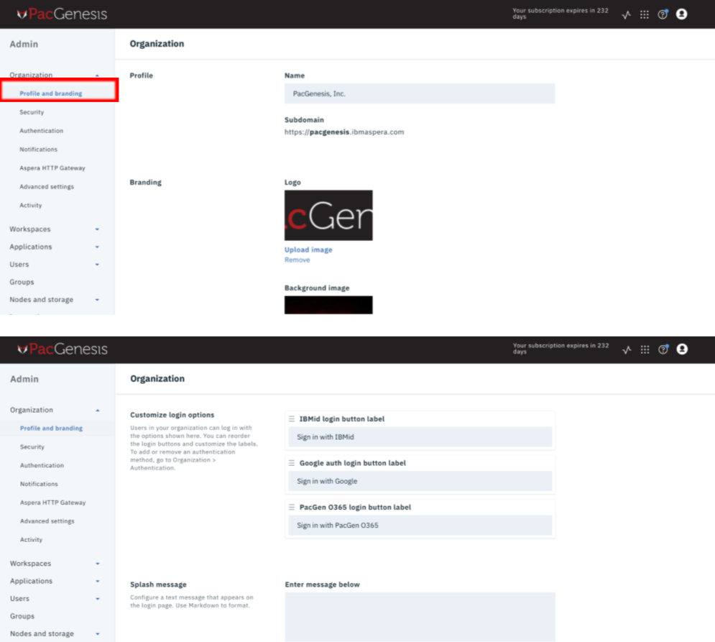Edit the Sign in with PacGen O365 label field
Viewport: 715px width, 642px height.
point(420,526)
